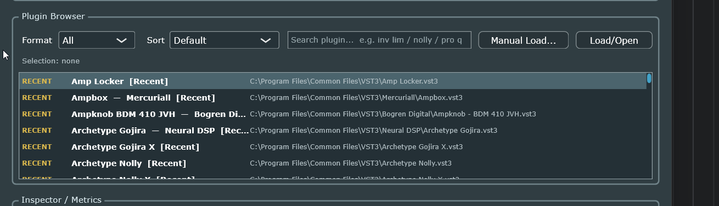Click RECENT tag beside Archetype Nolly
The height and width of the screenshot is (206, 719).
[37, 163]
